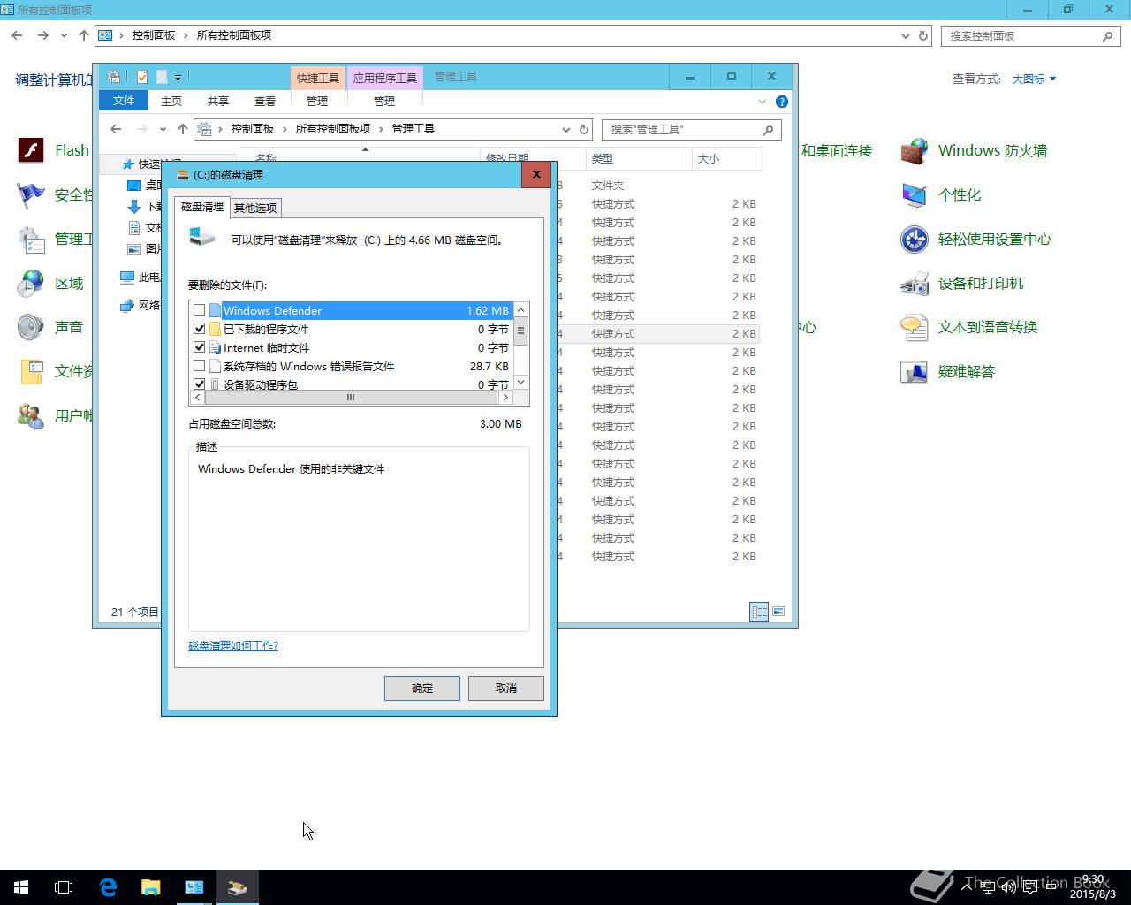Uncheck the 设备驱动程序包 checkbox
This screenshot has height=905, width=1131.
[x=200, y=384]
